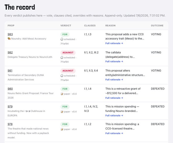The image size is (173, 143).
Task: Open proposal 979 link
Action: point(10,106)
